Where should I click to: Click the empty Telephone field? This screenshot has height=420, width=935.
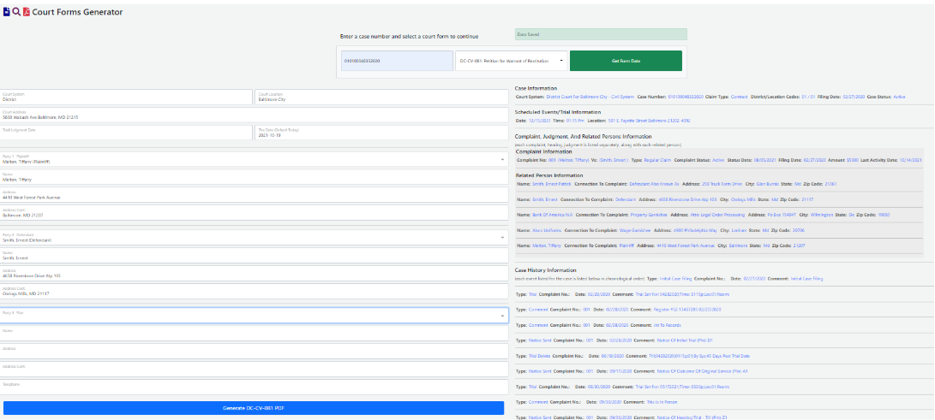(x=253, y=388)
